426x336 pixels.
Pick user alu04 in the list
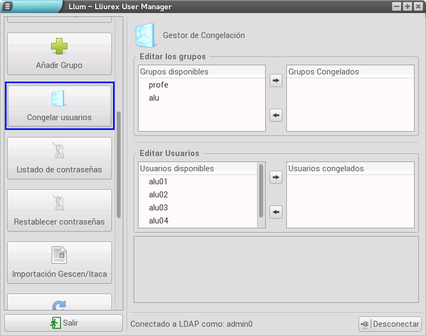click(x=158, y=221)
